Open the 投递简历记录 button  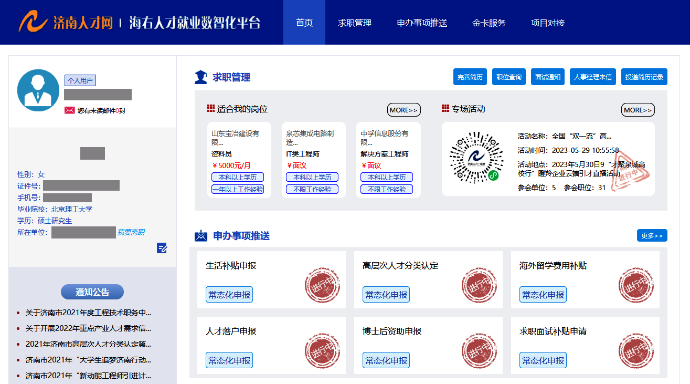click(644, 77)
